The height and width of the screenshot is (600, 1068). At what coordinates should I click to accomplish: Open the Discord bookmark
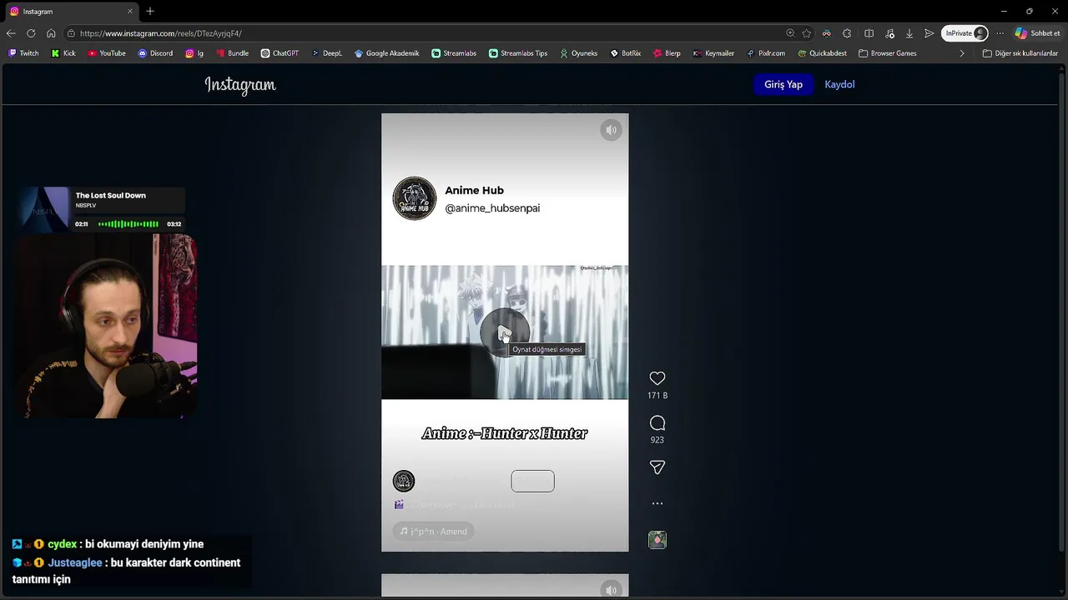[155, 53]
